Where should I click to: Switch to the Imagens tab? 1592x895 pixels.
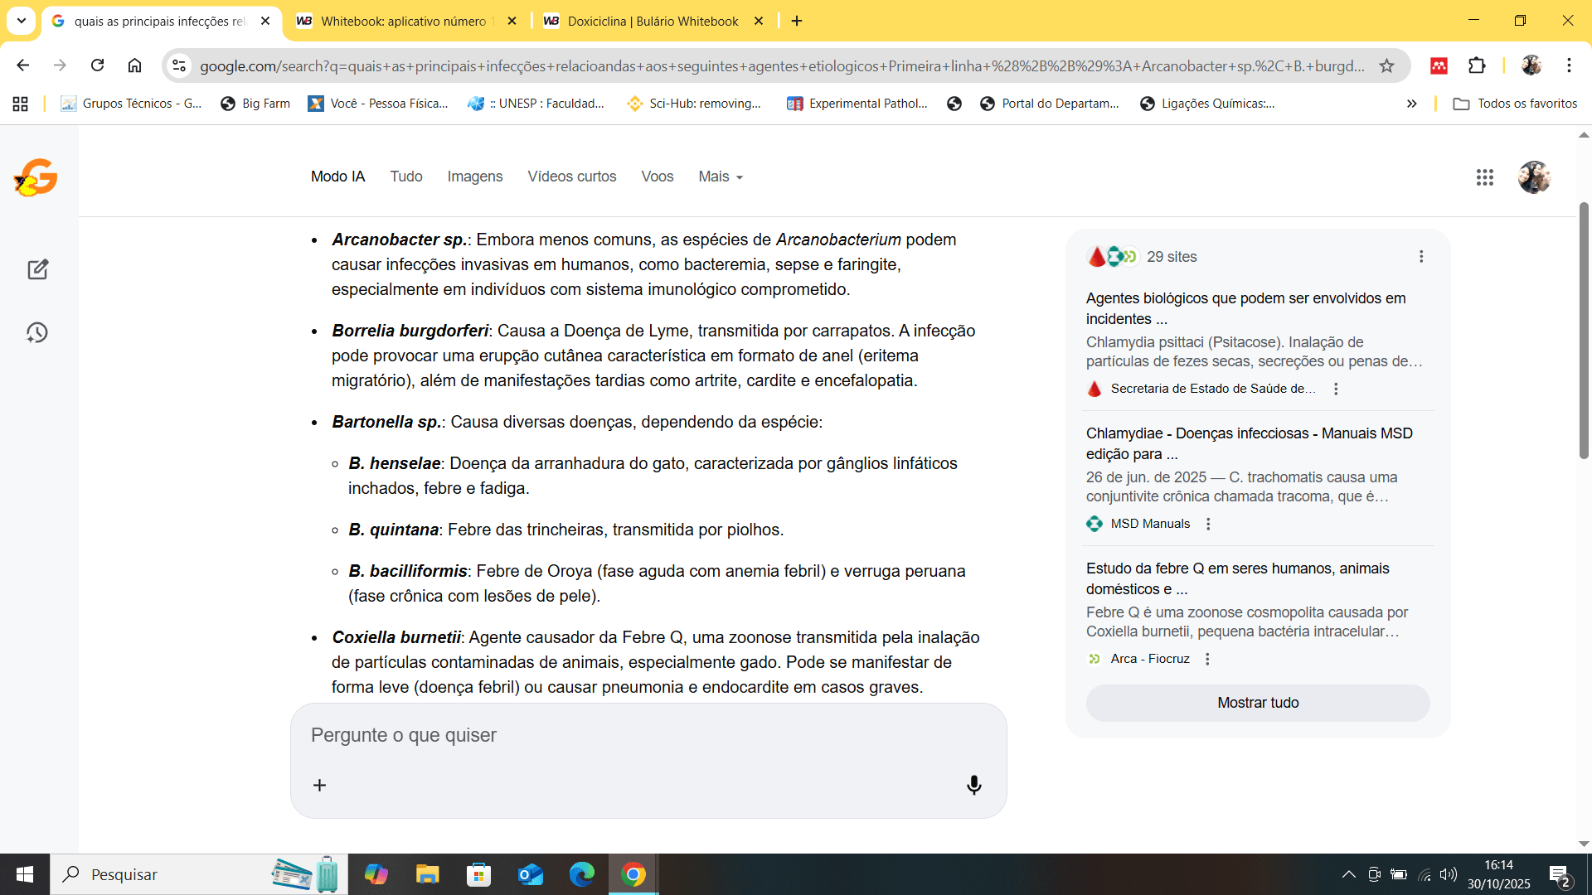474,177
